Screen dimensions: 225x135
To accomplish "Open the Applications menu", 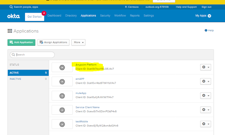I will click(x=88, y=15).
